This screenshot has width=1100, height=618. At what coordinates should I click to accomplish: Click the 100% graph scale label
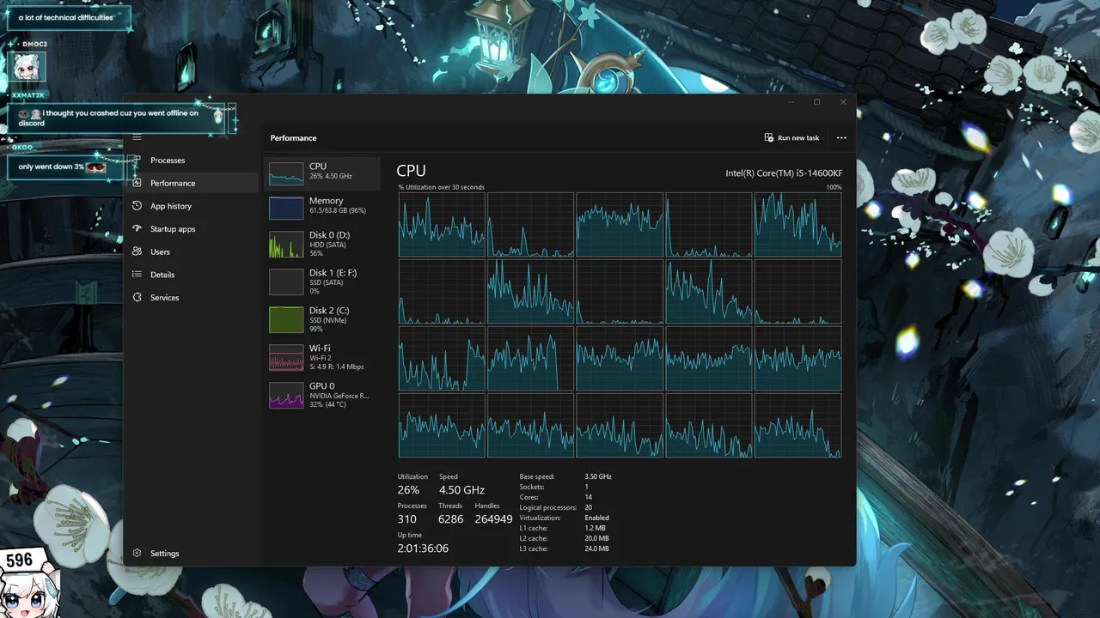click(834, 187)
